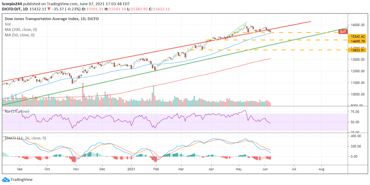The height and width of the screenshot is (185, 370).
Task: Click the 400.00 MACD axis value
Action: tap(356, 136)
